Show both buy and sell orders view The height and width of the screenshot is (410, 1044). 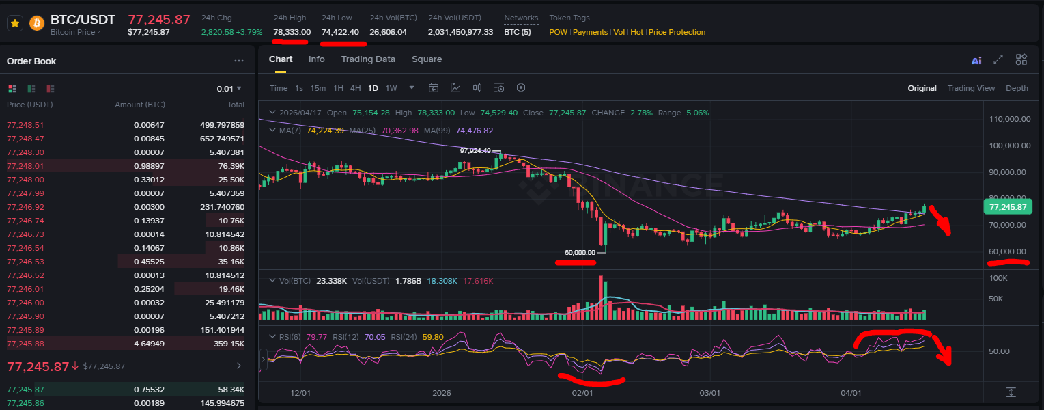(x=12, y=89)
